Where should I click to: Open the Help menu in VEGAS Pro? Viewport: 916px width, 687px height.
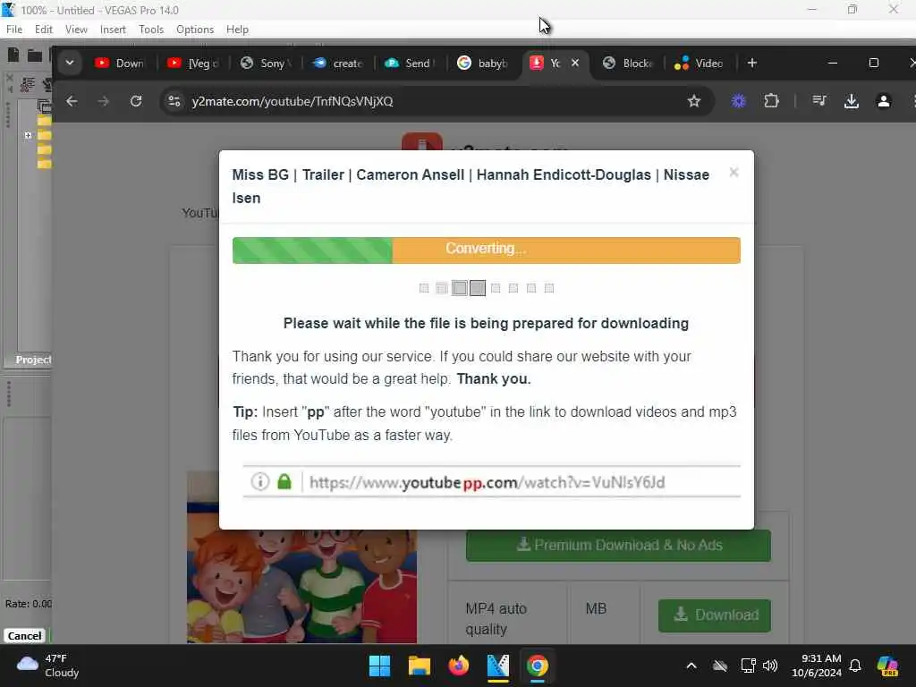click(237, 30)
